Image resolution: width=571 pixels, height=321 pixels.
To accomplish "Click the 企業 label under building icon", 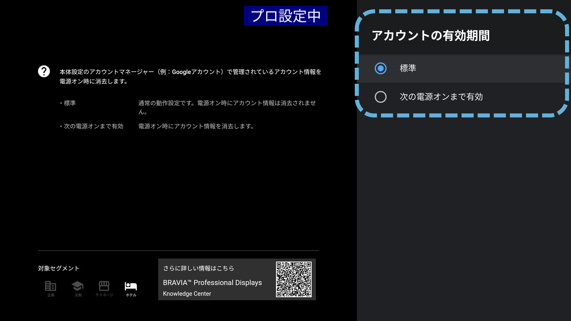I will pyautogui.click(x=51, y=295).
